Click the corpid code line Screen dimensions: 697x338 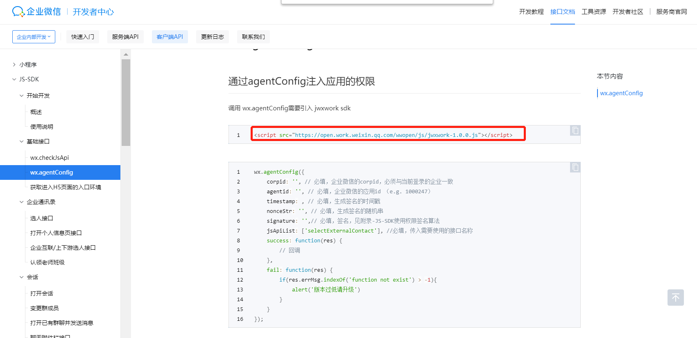click(360, 182)
